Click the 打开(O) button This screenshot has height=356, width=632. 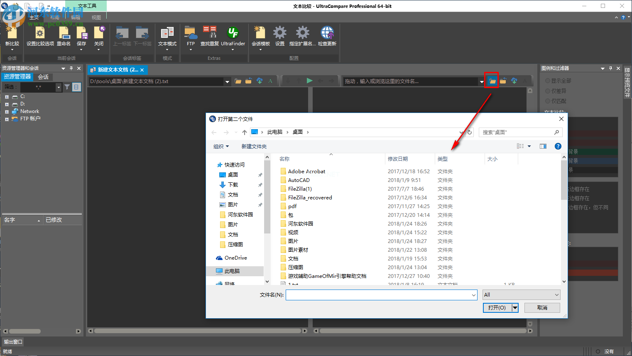pyautogui.click(x=497, y=307)
